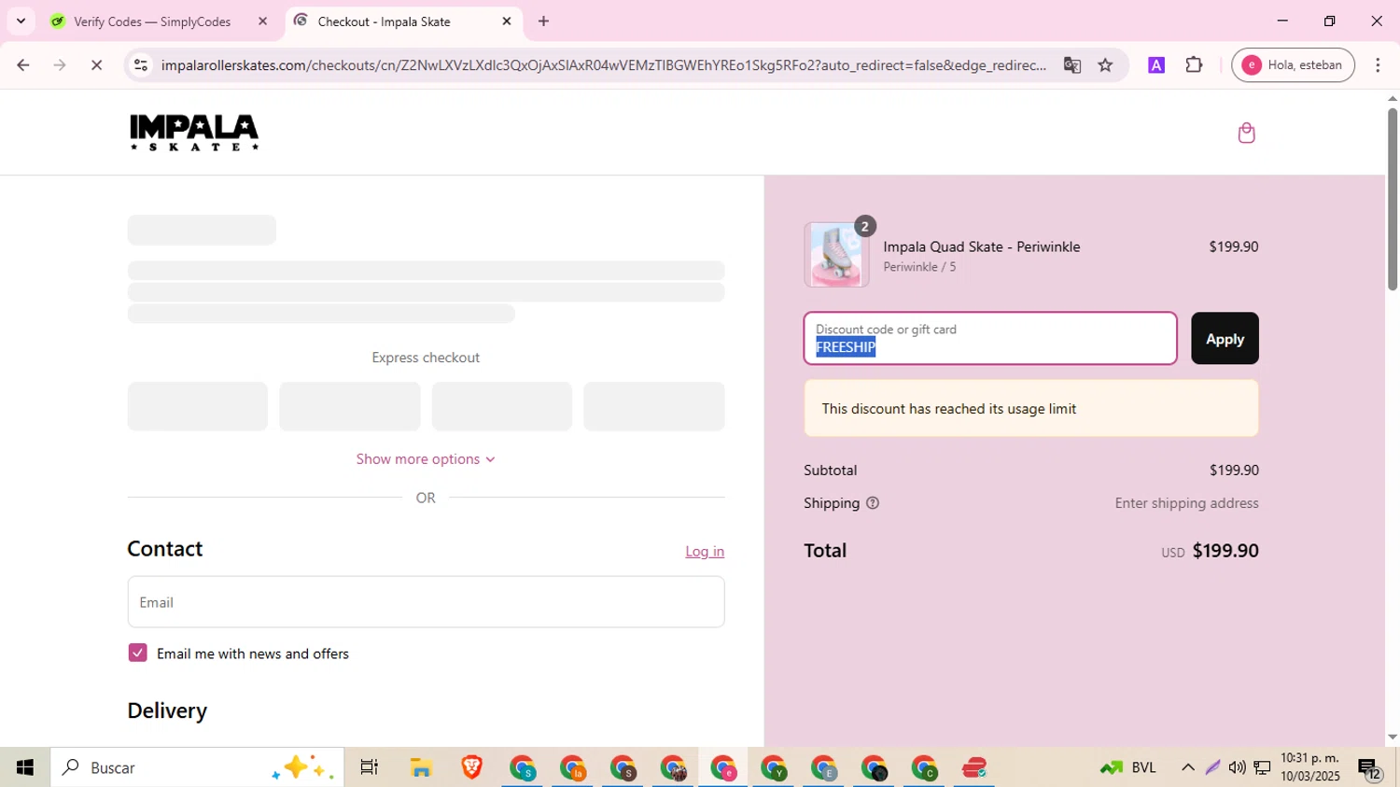The width and height of the screenshot is (1400, 787).
Task: Click the vertical page scrollbar
Action: (1392, 201)
